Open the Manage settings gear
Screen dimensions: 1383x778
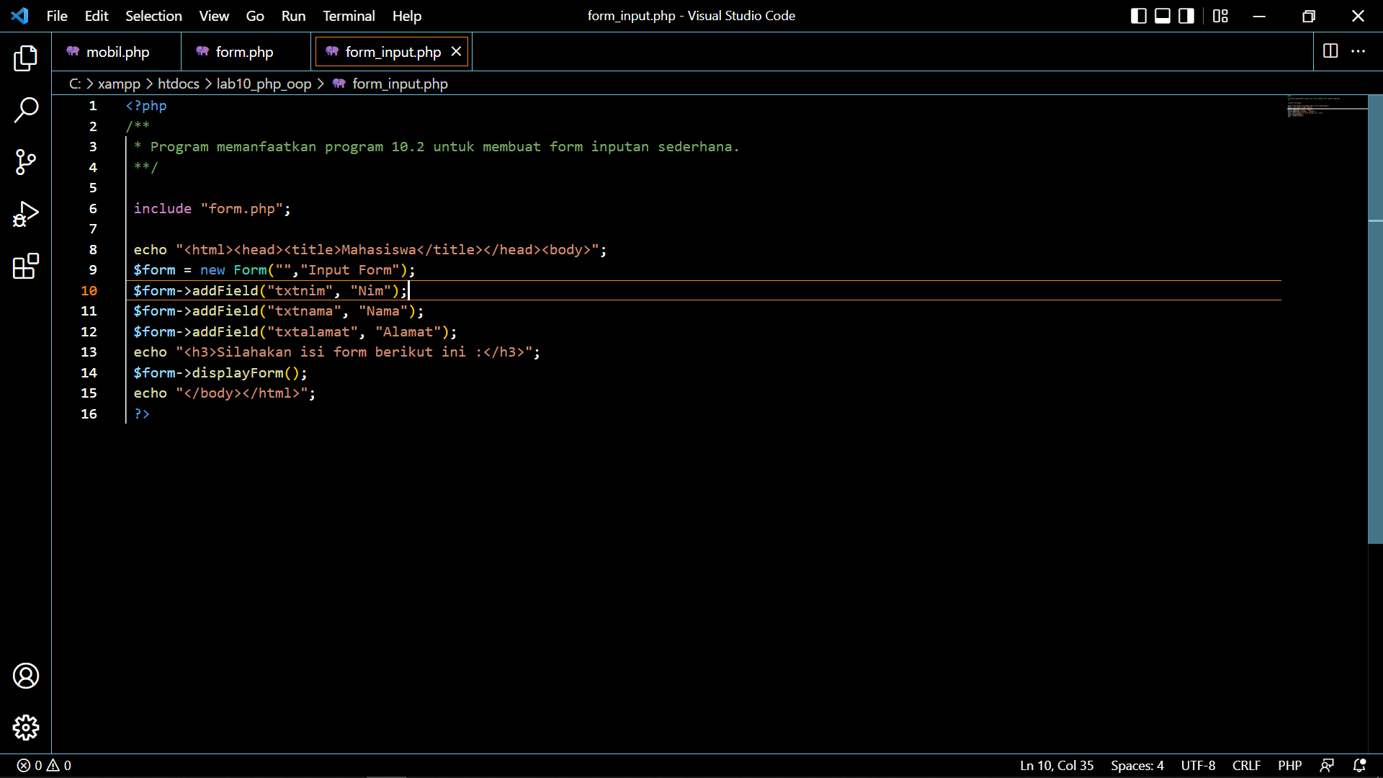click(x=26, y=728)
